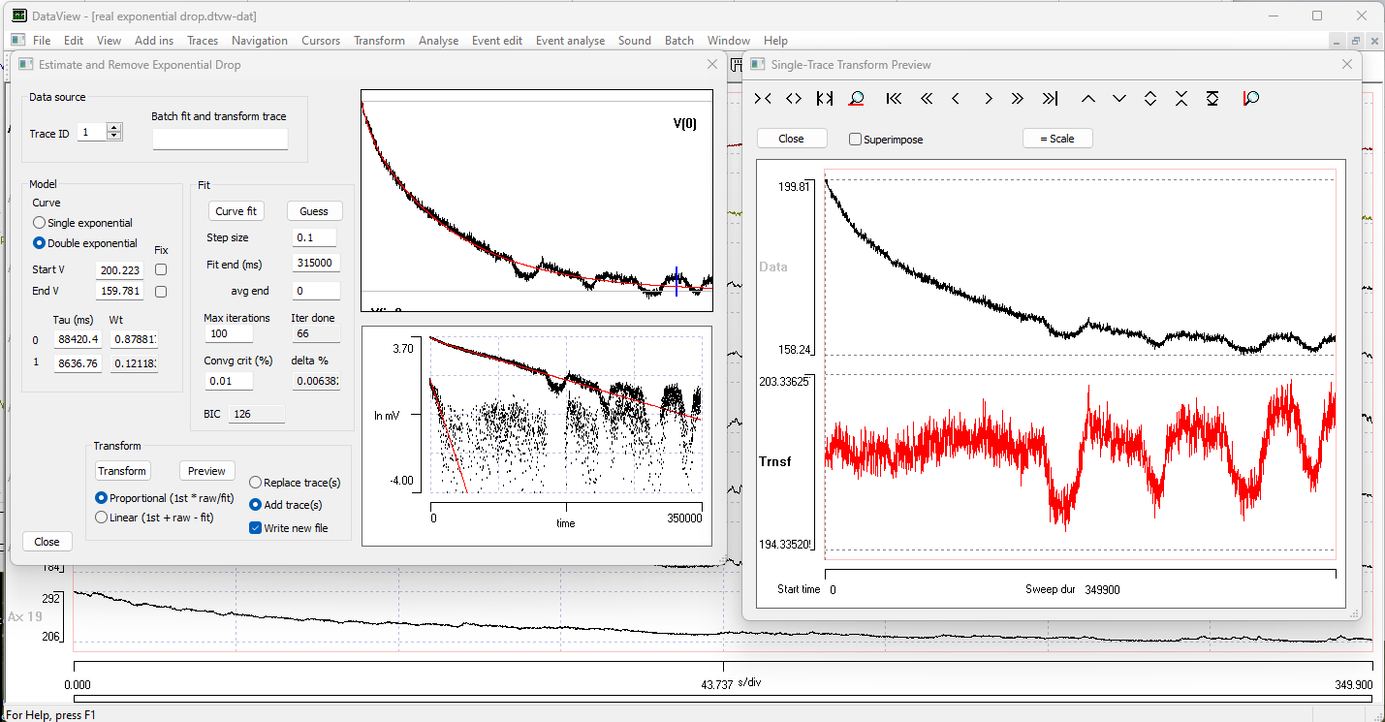Select the horizontal compress icon in the preview toolbar

(x=763, y=98)
